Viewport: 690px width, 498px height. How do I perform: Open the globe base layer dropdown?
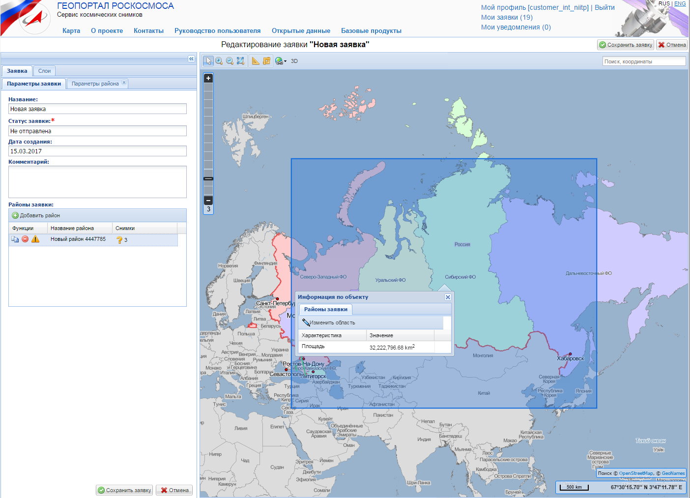pyautogui.click(x=281, y=61)
